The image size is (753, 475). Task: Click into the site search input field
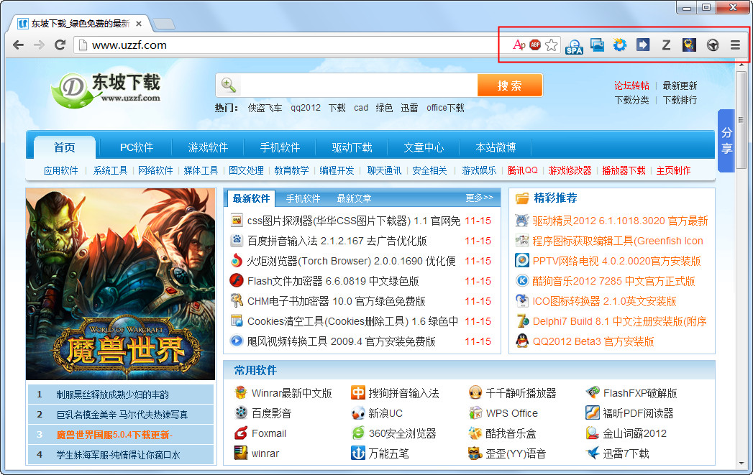pyautogui.click(x=358, y=86)
